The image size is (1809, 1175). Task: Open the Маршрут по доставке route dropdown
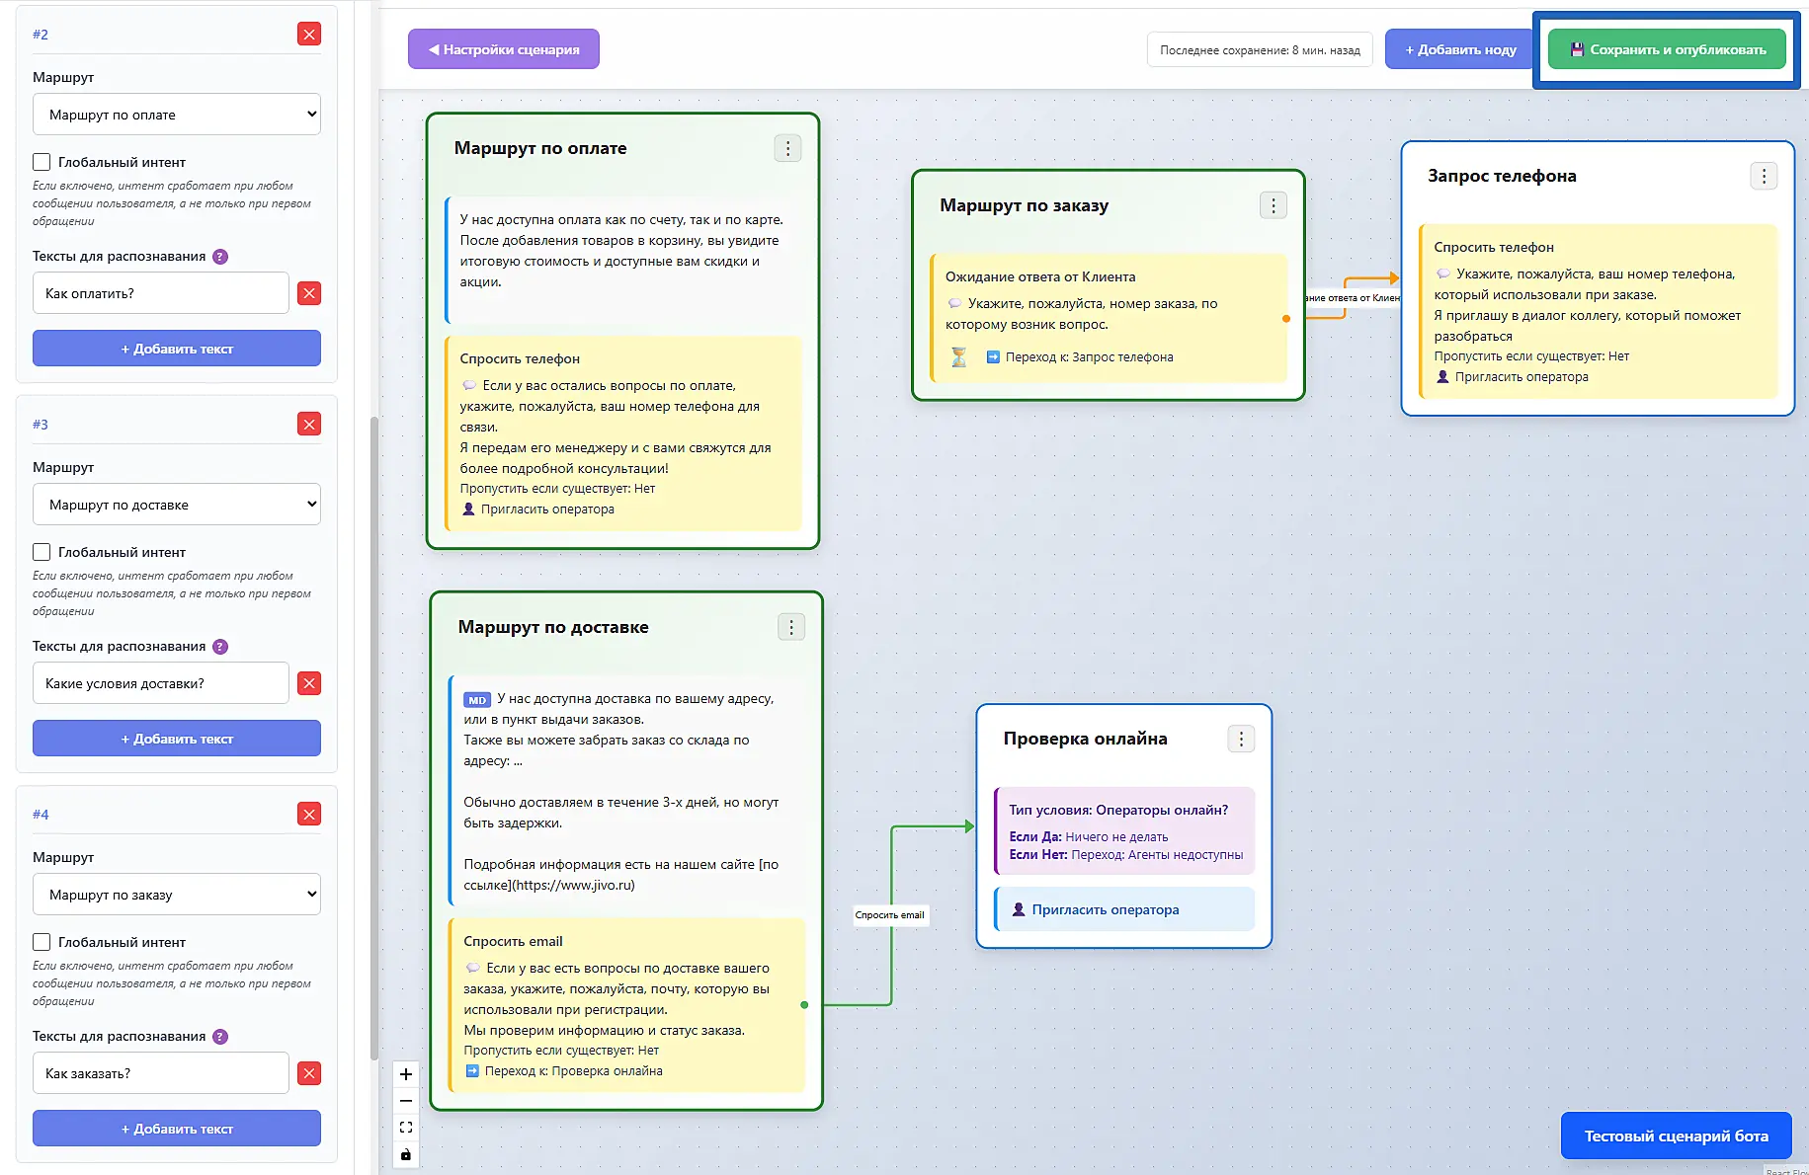(177, 505)
